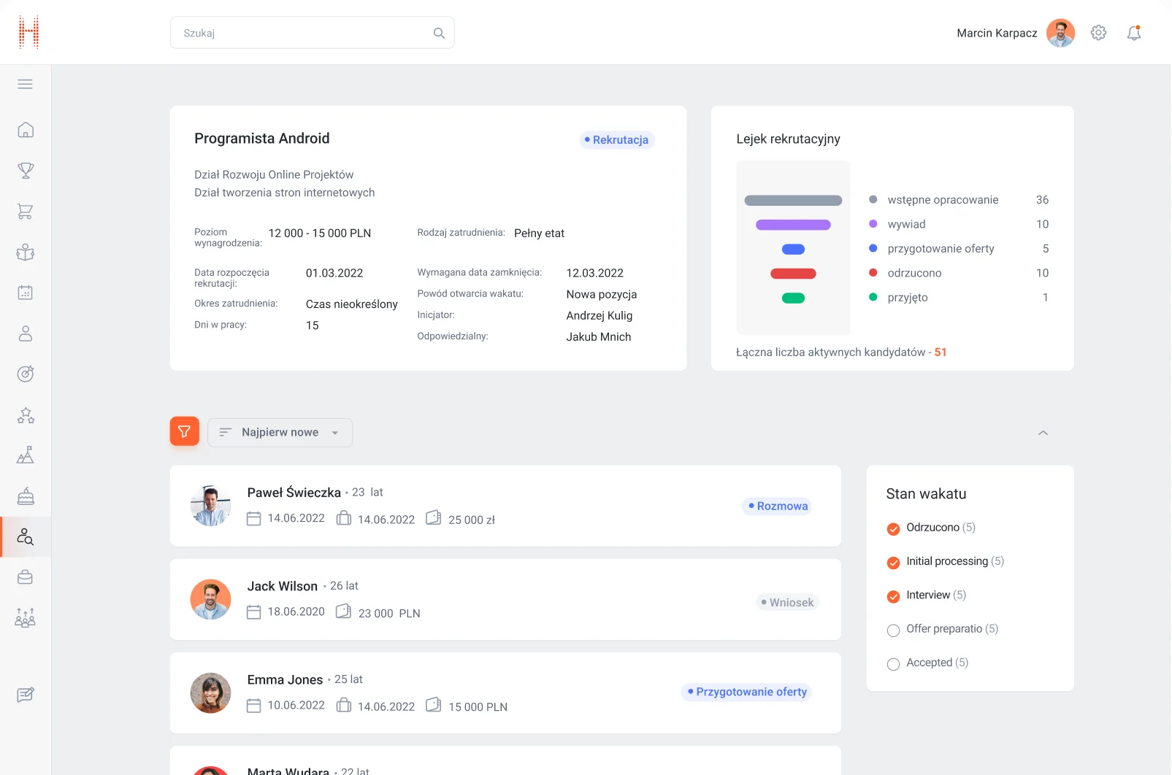Open the shopping cart sidebar icon
Image resolution: width=1172 pixels, height=775 pixels.
tap(26, 212)
